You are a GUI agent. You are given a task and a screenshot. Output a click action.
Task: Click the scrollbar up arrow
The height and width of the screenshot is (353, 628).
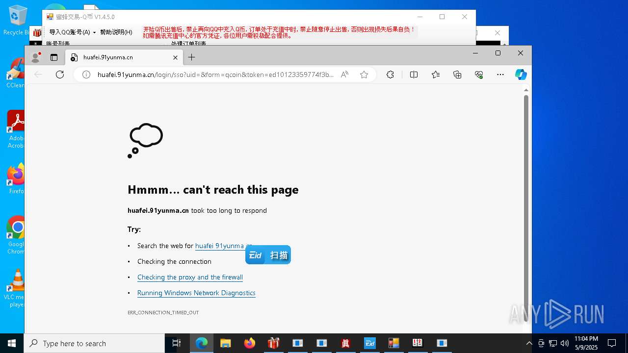[526, 90]
